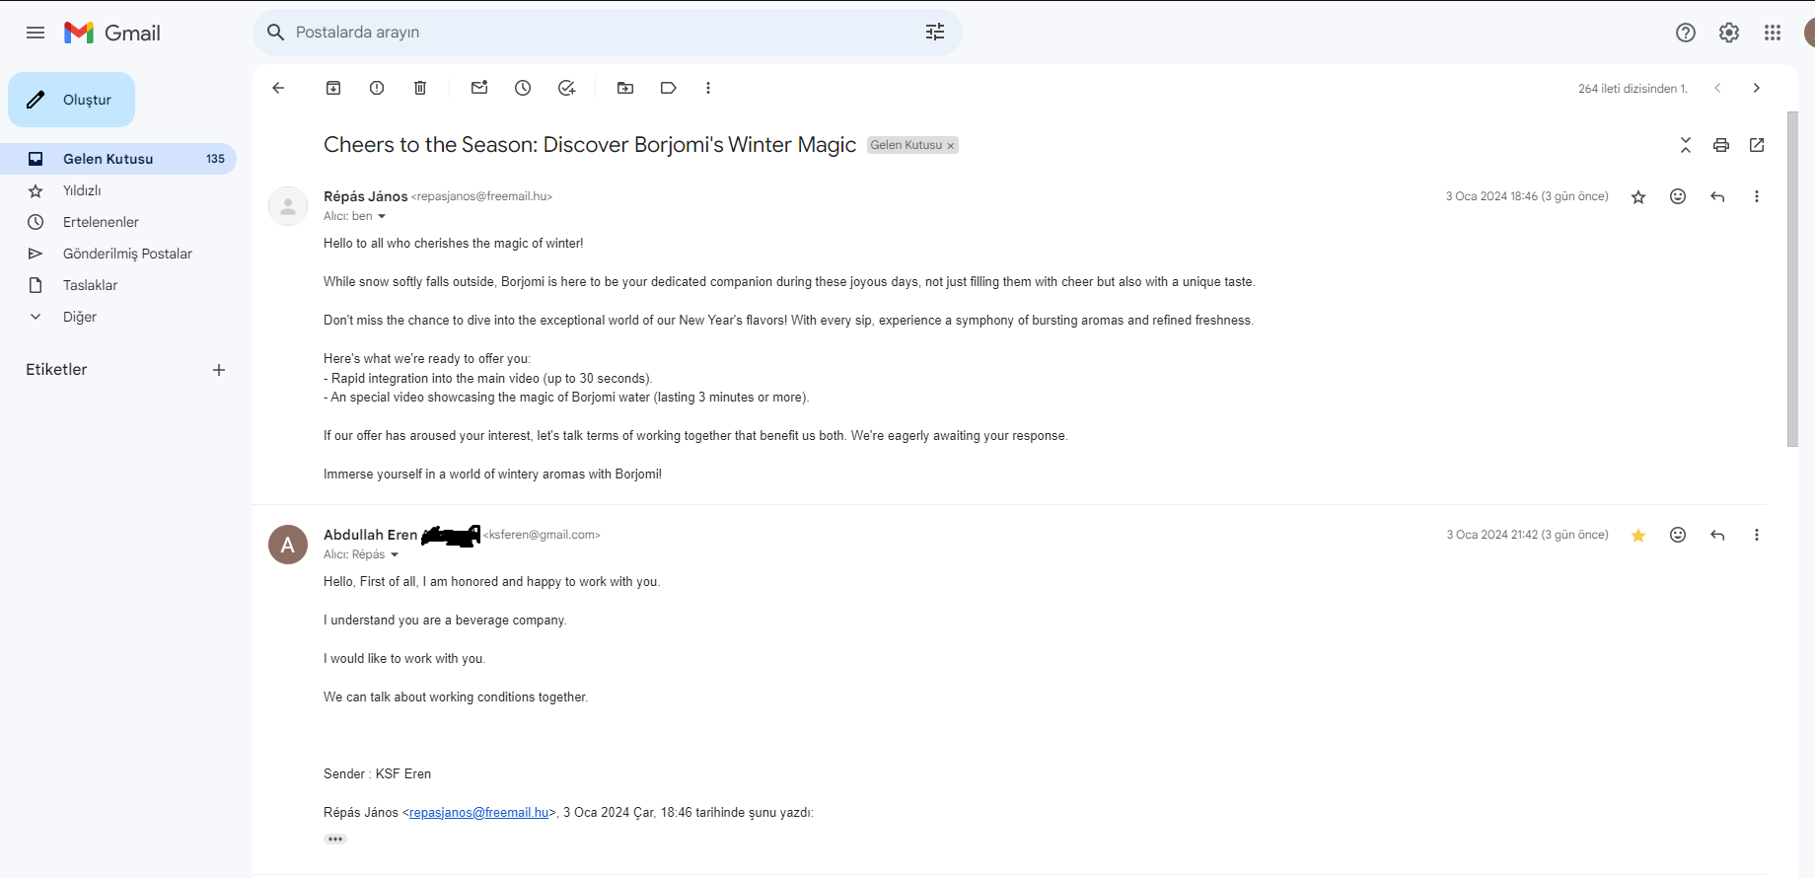1815x878 pixels.
Task: Click the search magnifier icon
Action: [276, 33]
